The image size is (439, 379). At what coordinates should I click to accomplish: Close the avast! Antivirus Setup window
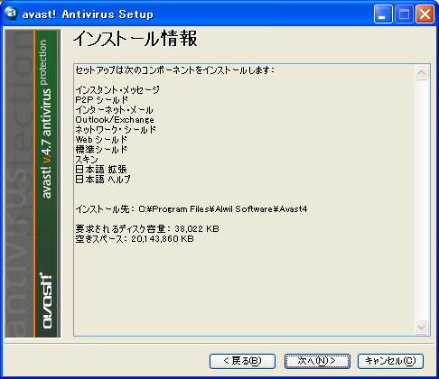(425, 14)
